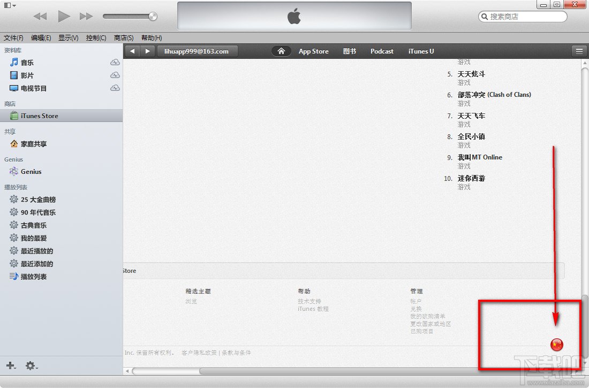Select 音乐 in the sidebar library
Screen dimensions: 589x388
click(26, 62)
